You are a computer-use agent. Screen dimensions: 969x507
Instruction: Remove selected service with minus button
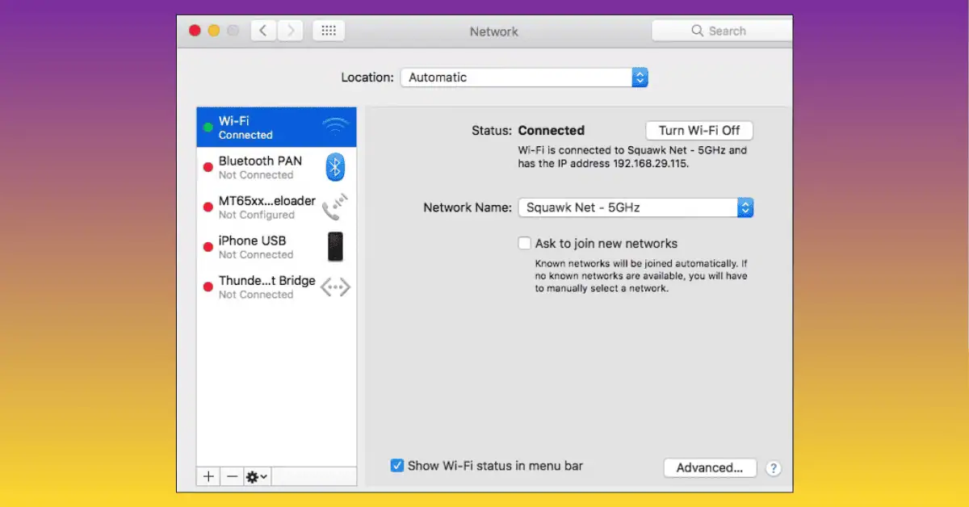tap(231, 476)
